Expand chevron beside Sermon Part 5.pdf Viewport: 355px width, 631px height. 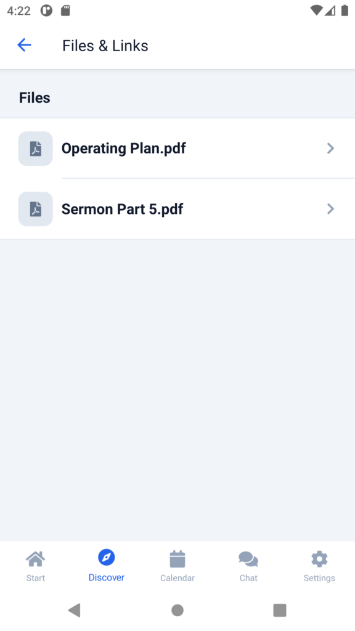330,209
